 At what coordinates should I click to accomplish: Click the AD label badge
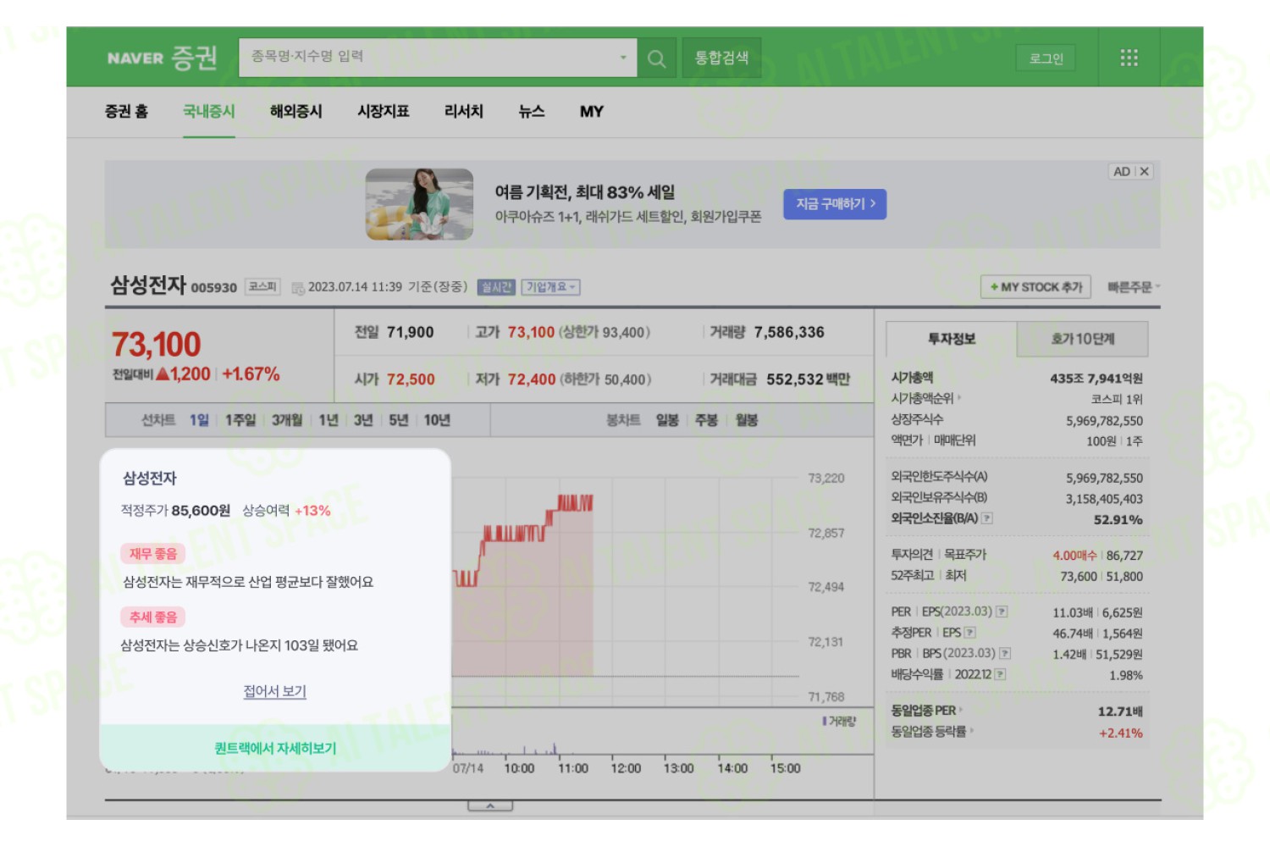click(1122, 171)
